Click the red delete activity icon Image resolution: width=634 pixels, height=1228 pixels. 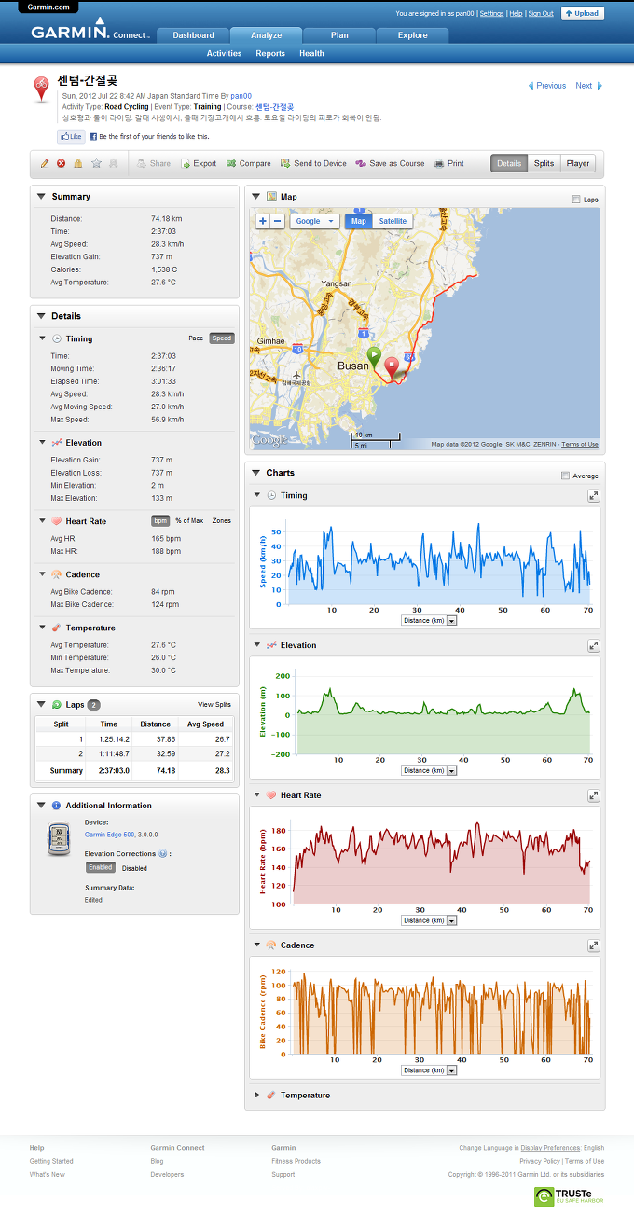coord(61,163)
